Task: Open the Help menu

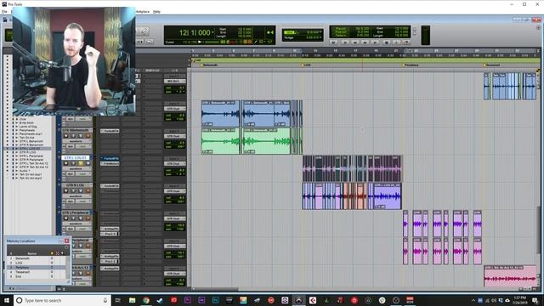Action: [156, 11]
